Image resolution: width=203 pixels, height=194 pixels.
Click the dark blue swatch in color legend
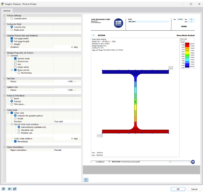(x=187, y=66)
